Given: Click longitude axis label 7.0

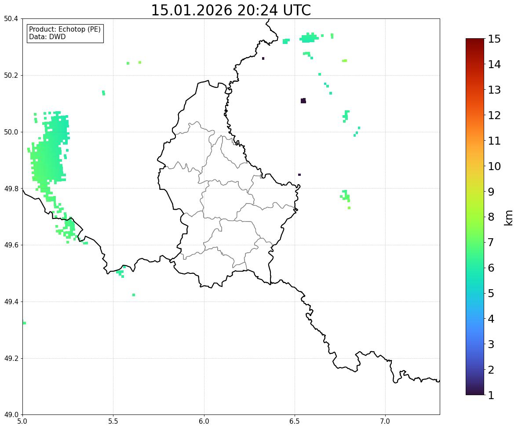Looking at the screenshot, I should point(385,422).
